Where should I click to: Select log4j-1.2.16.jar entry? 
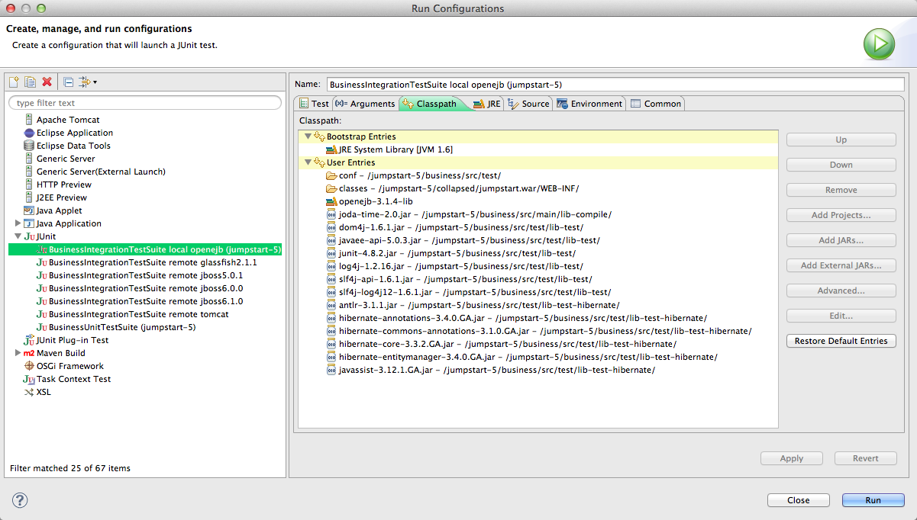(x=454, y=266)
